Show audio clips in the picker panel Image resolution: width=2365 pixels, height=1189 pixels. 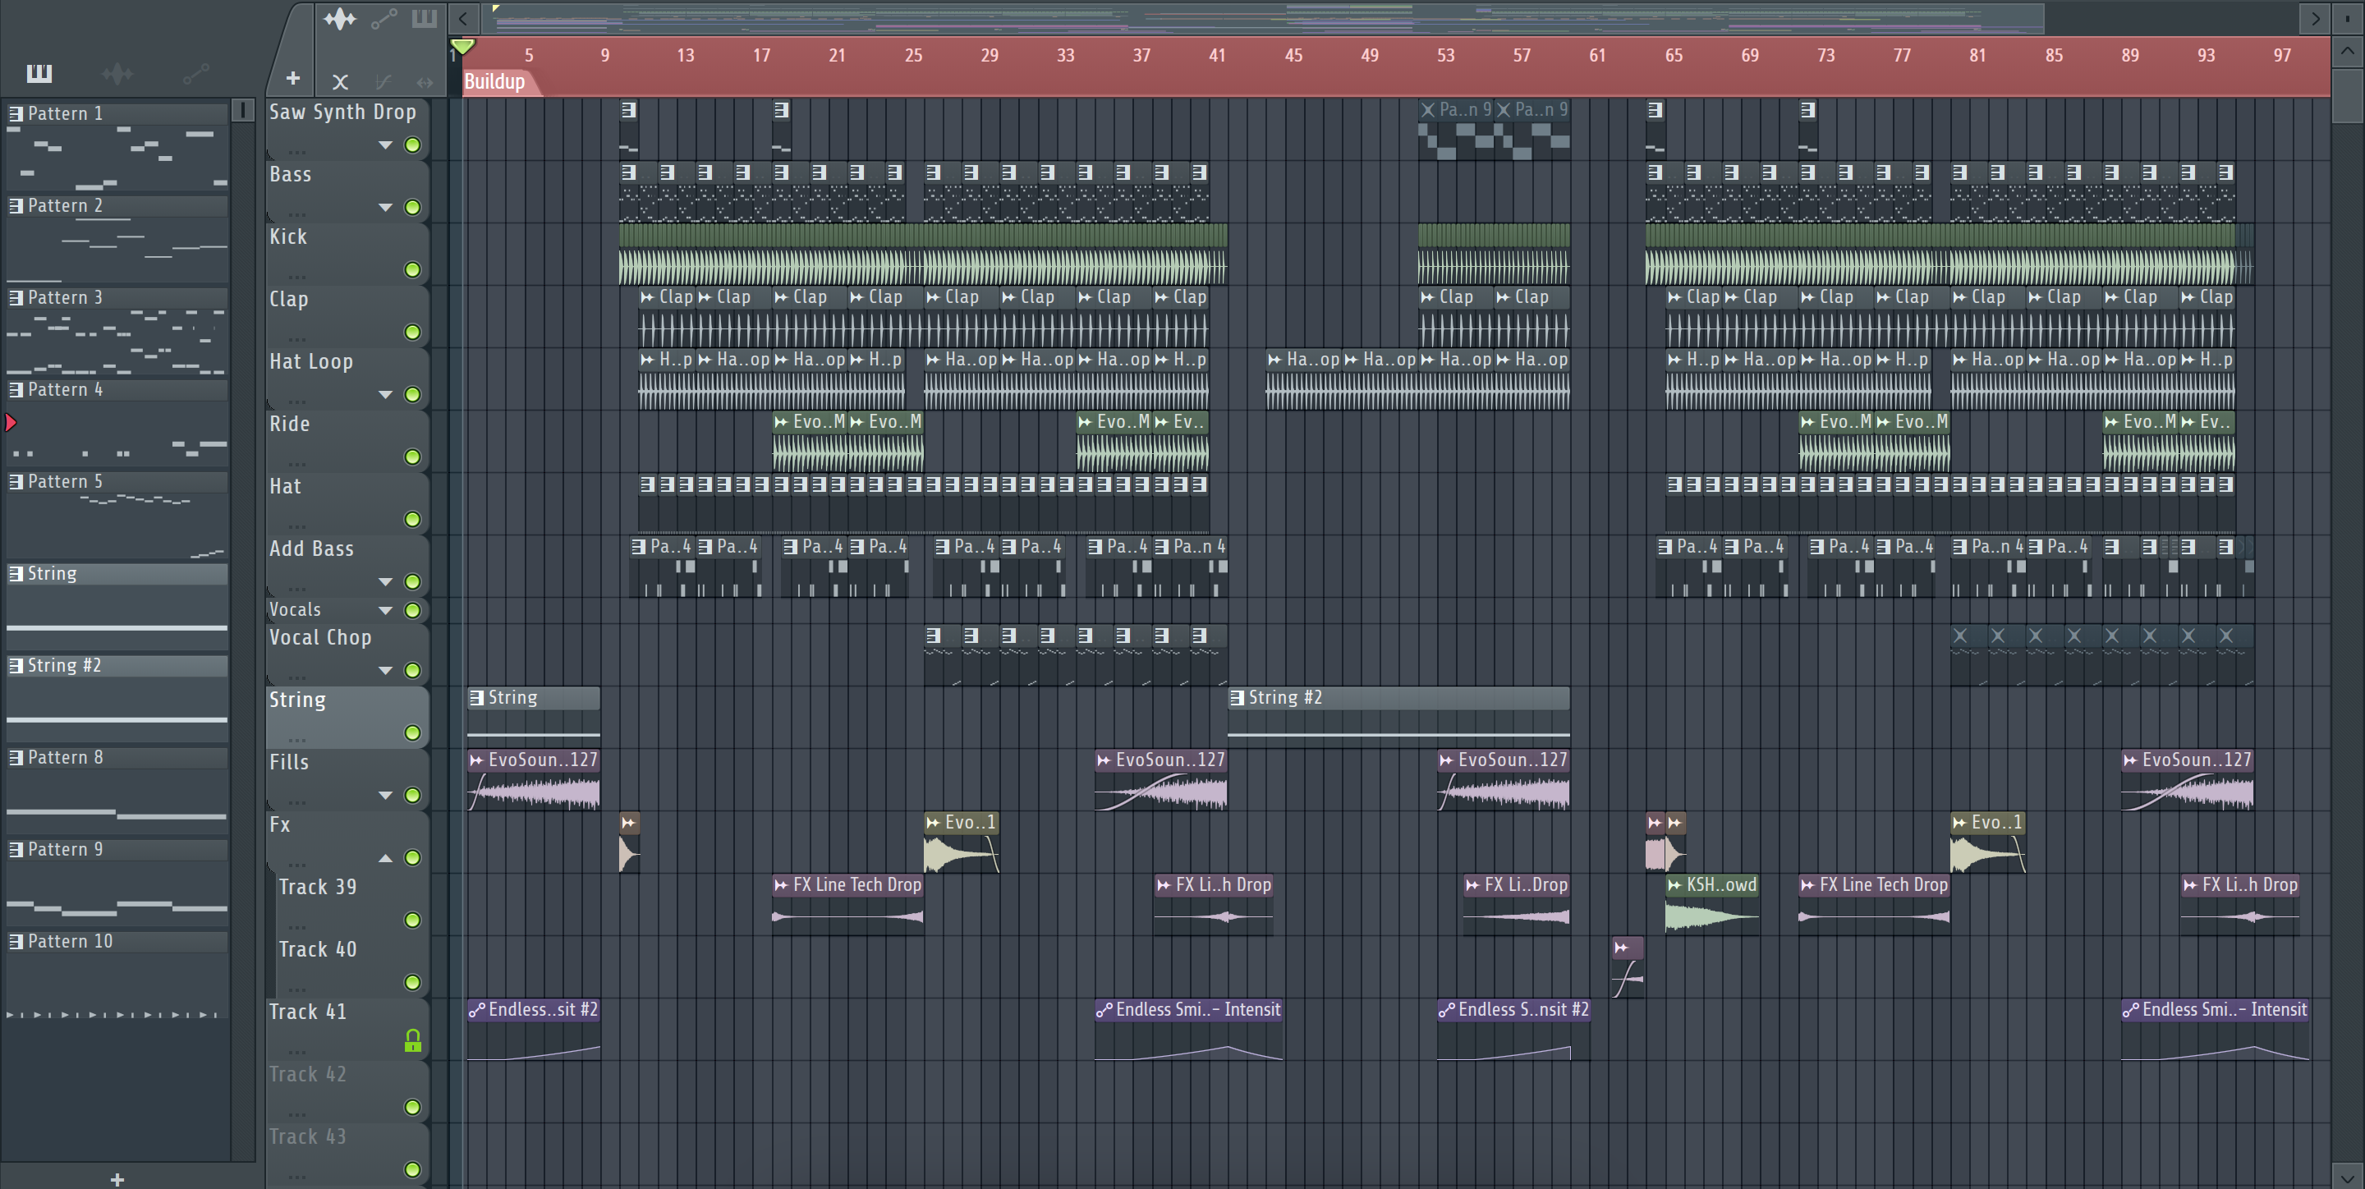coord(117,73)
